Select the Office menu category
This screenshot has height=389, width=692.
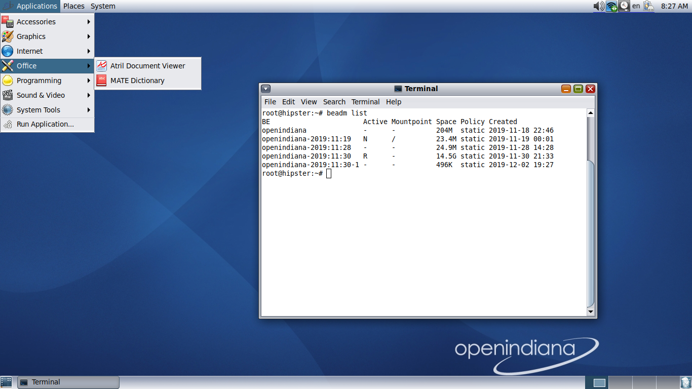tap(48, 66)
